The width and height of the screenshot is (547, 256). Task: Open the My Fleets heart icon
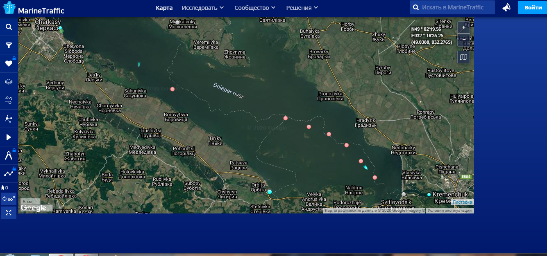[x=9, y=63]
